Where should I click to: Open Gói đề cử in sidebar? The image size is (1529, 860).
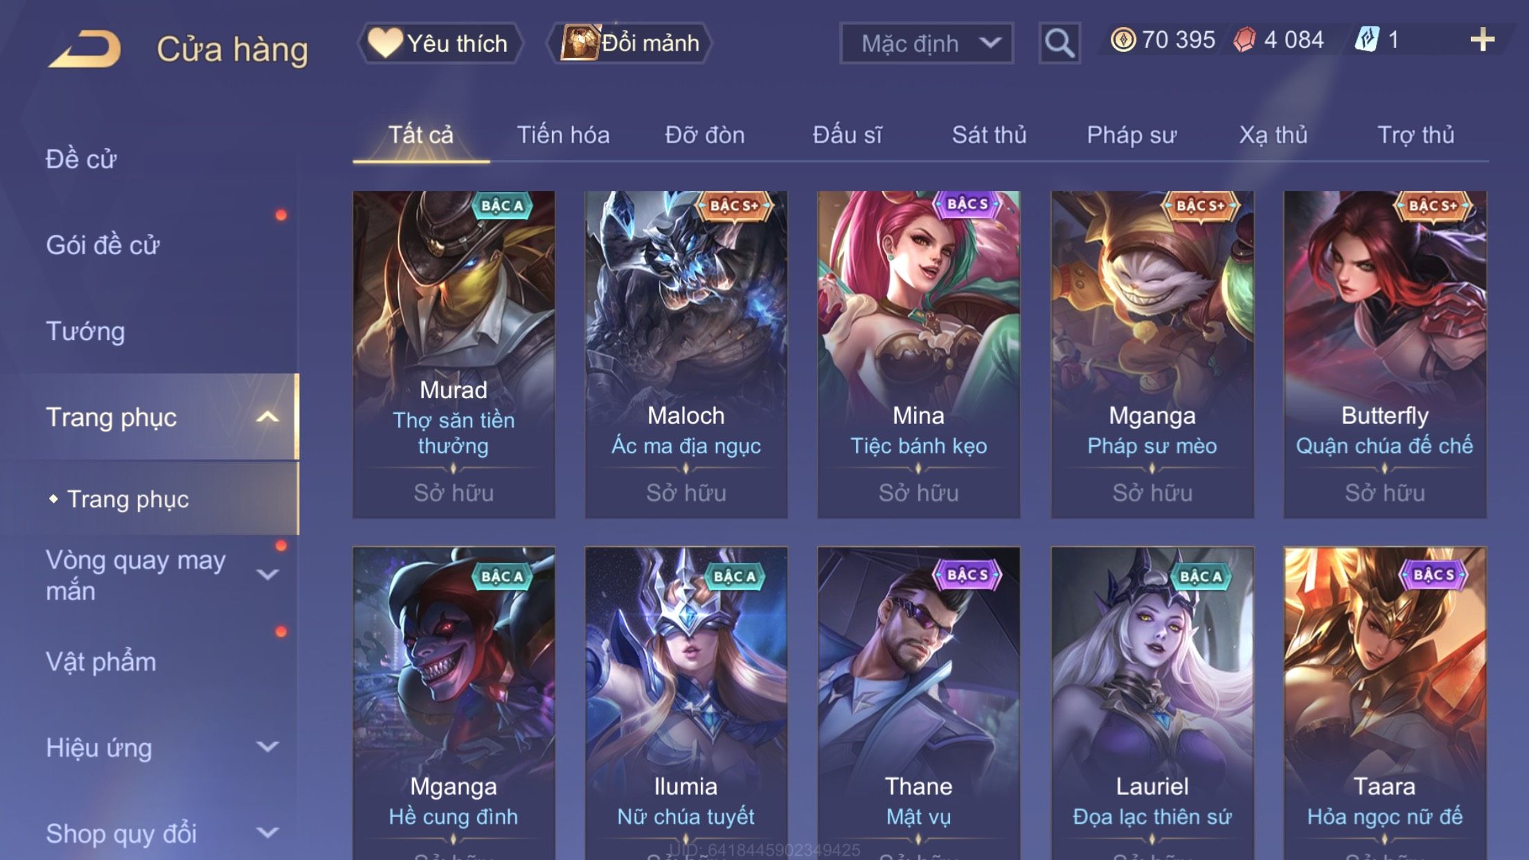click(x=102, y=244)
